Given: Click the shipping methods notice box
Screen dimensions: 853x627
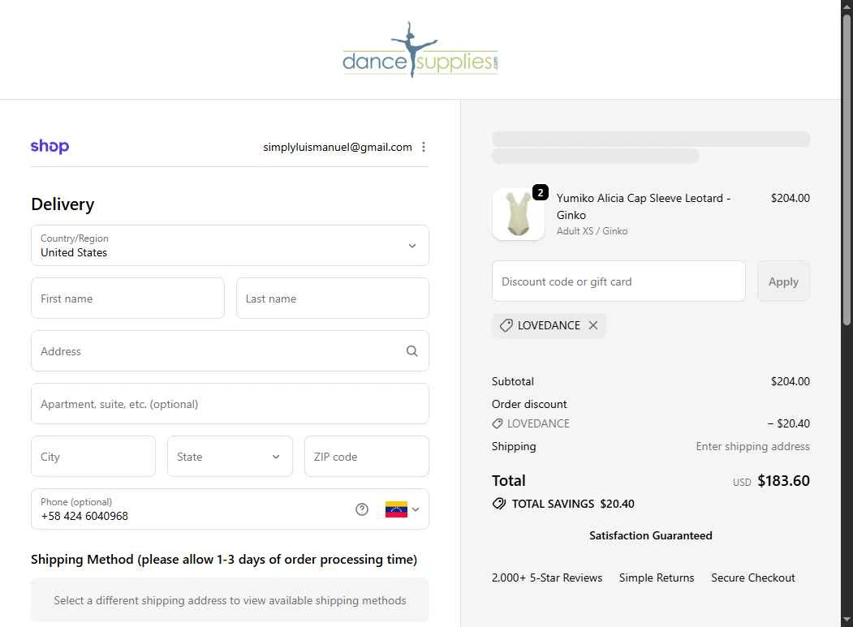Looking at the screenshot, I should click(230, 599).
